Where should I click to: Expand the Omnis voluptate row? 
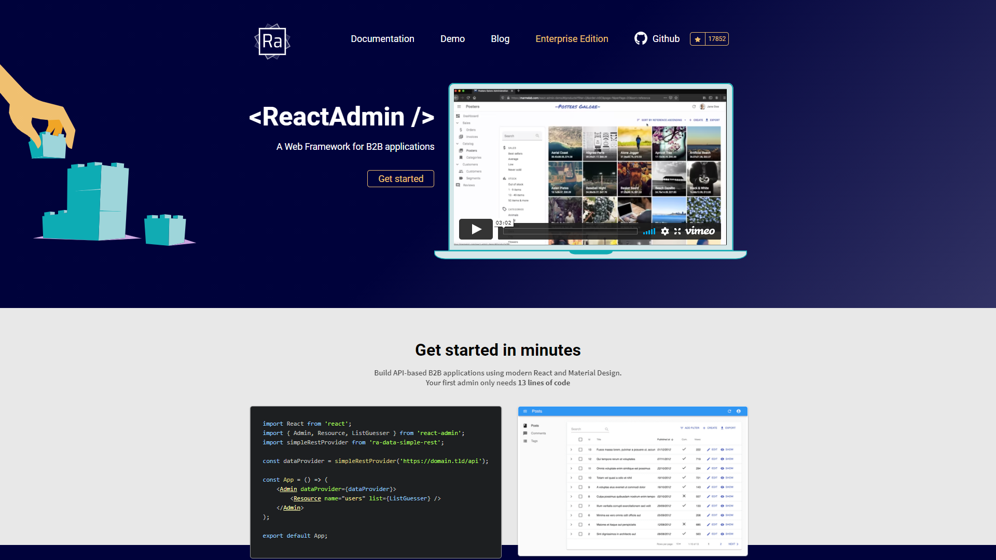click(572, 468)
